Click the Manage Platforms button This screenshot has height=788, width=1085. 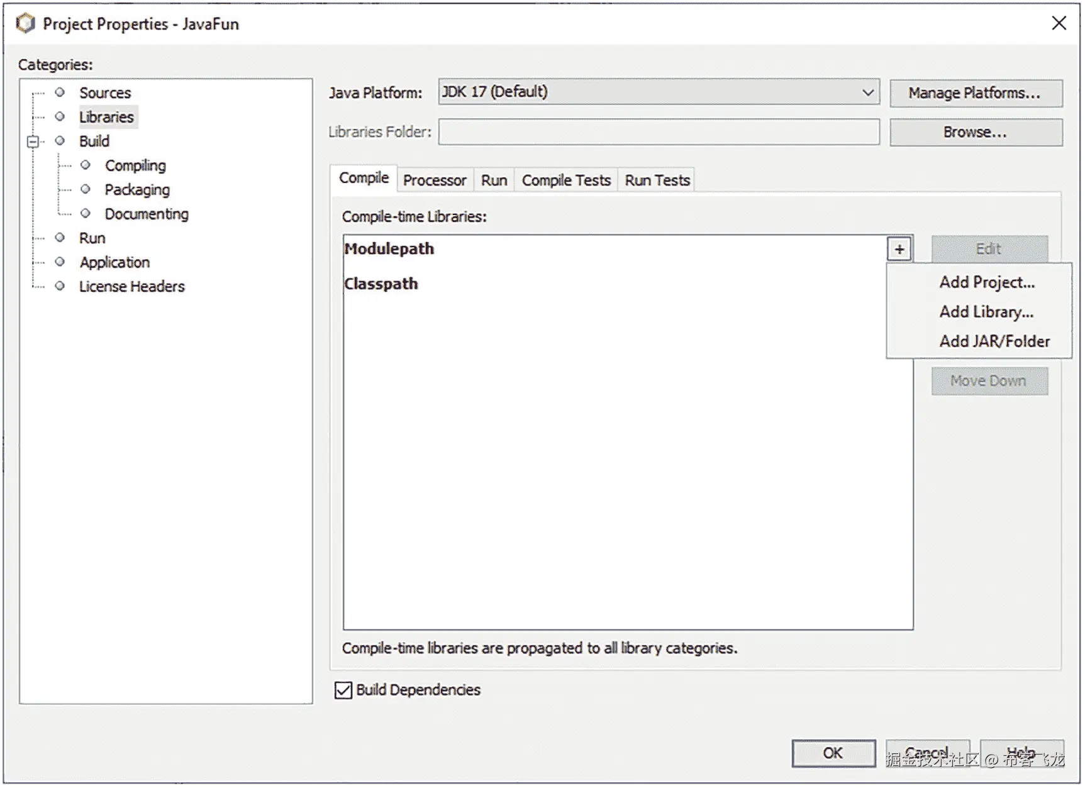point(976,92)
